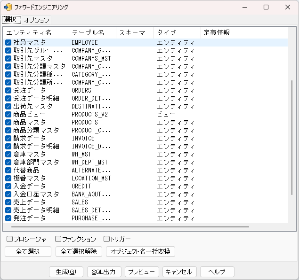Switch to the オプション tab
The height and width of the screenshot is (280, 299).
click(36, 20)
